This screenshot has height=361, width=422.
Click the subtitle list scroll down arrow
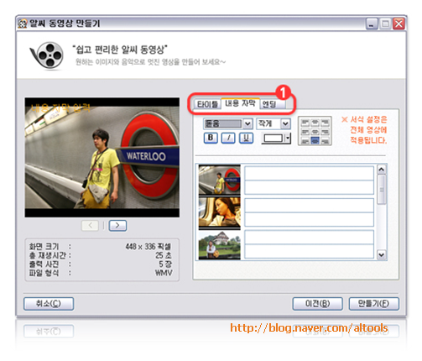[382, 255]
